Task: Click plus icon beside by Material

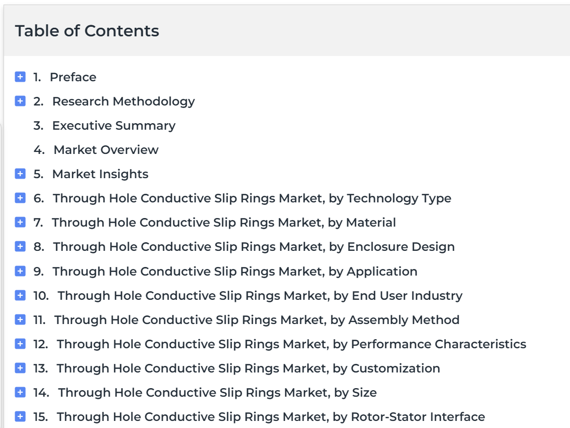Action: (x=20, y=222)
